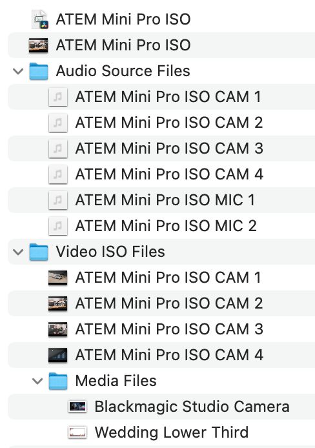
Task: Select the CAM 1 video thumbnail
Action: click(58, 278)
